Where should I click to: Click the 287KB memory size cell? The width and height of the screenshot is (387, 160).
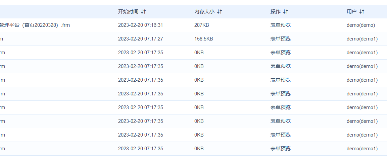pos(202,25)
